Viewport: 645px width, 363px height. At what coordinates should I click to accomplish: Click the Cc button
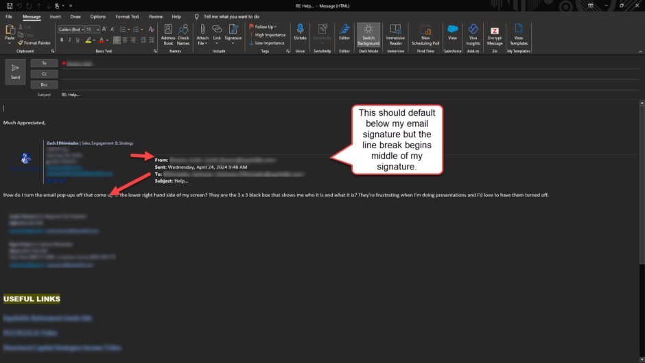pos(44,74)
